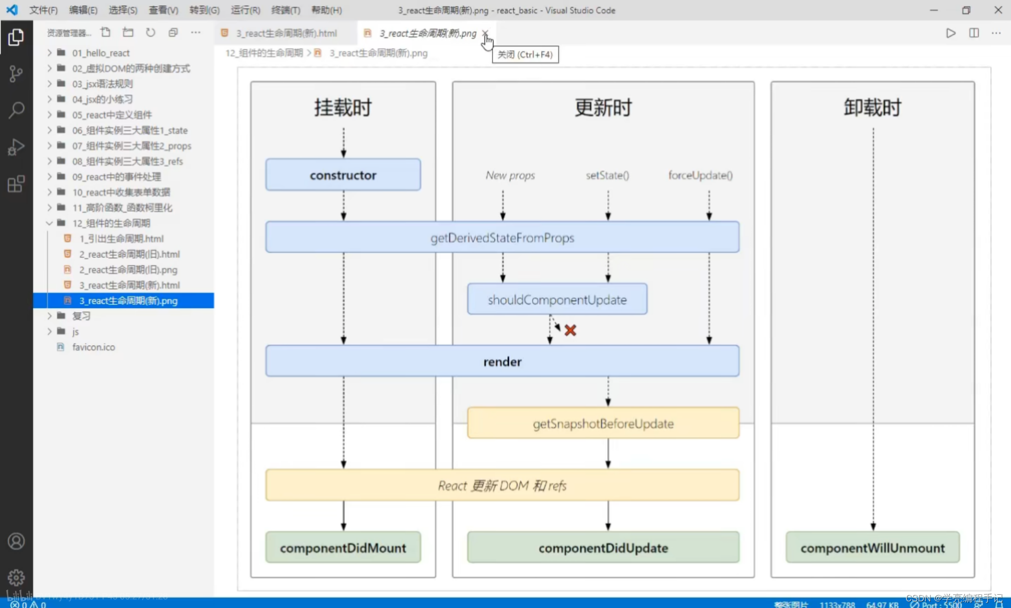Select the 3_react生命周期(新).png editor tab
The height and width of the screenshot is (608, 1011).
[427, 33]
